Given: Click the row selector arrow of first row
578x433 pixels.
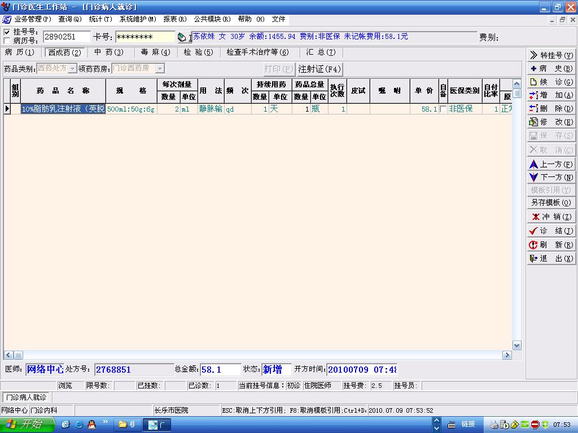Looking at the screenshot, I should pos(7,109).
